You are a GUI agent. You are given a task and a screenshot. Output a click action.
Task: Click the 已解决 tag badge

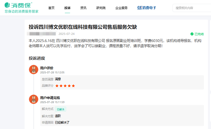[x=61, y=109]
